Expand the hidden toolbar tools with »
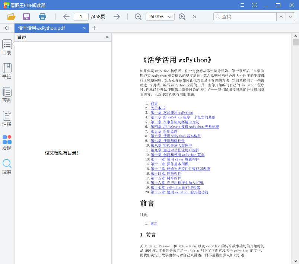 (194, 17)
